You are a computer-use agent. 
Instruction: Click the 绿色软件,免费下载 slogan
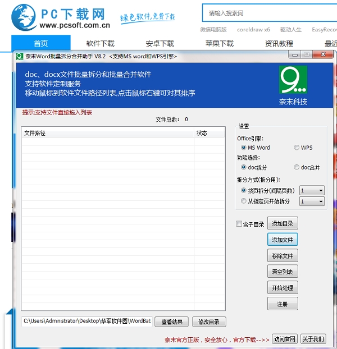point(148,17)
